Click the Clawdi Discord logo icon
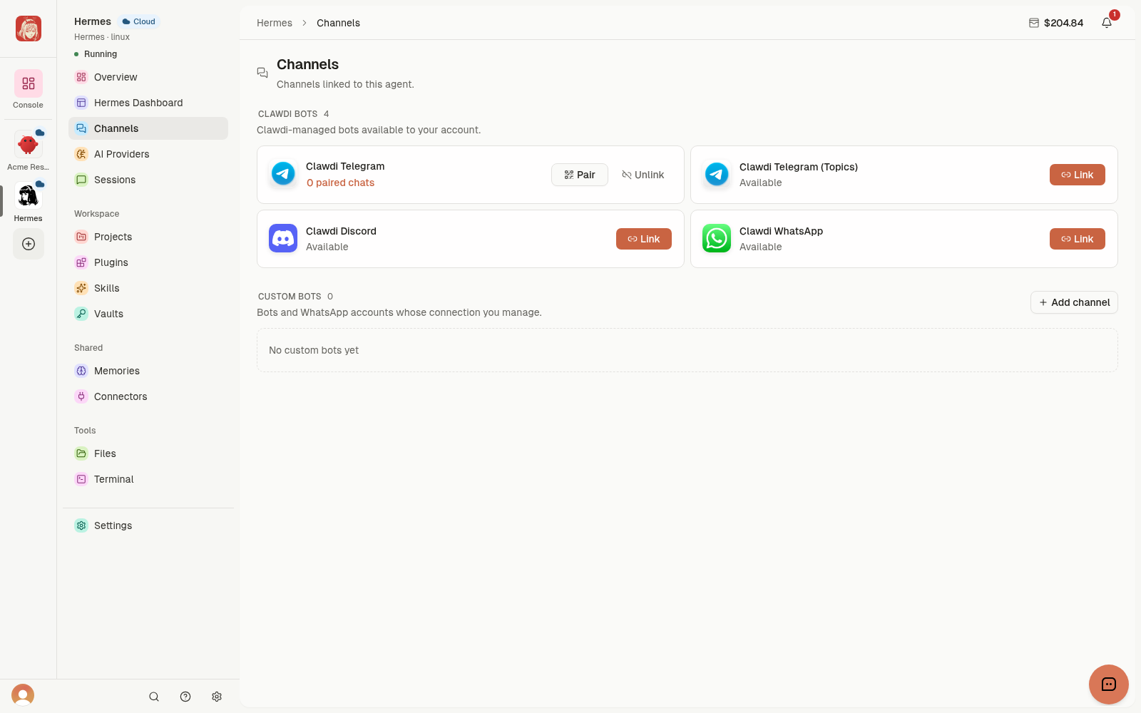Image resolution: width=1141 pixels, height=713 pixels. [283, 238]
